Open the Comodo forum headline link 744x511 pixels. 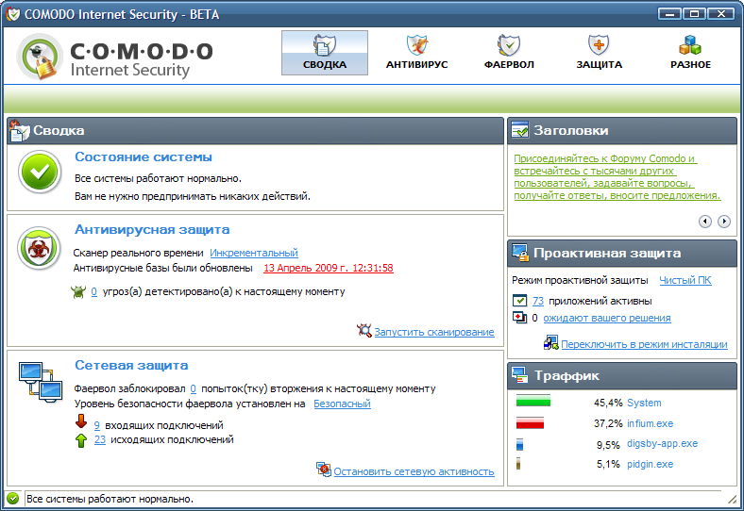pos(617,177)
